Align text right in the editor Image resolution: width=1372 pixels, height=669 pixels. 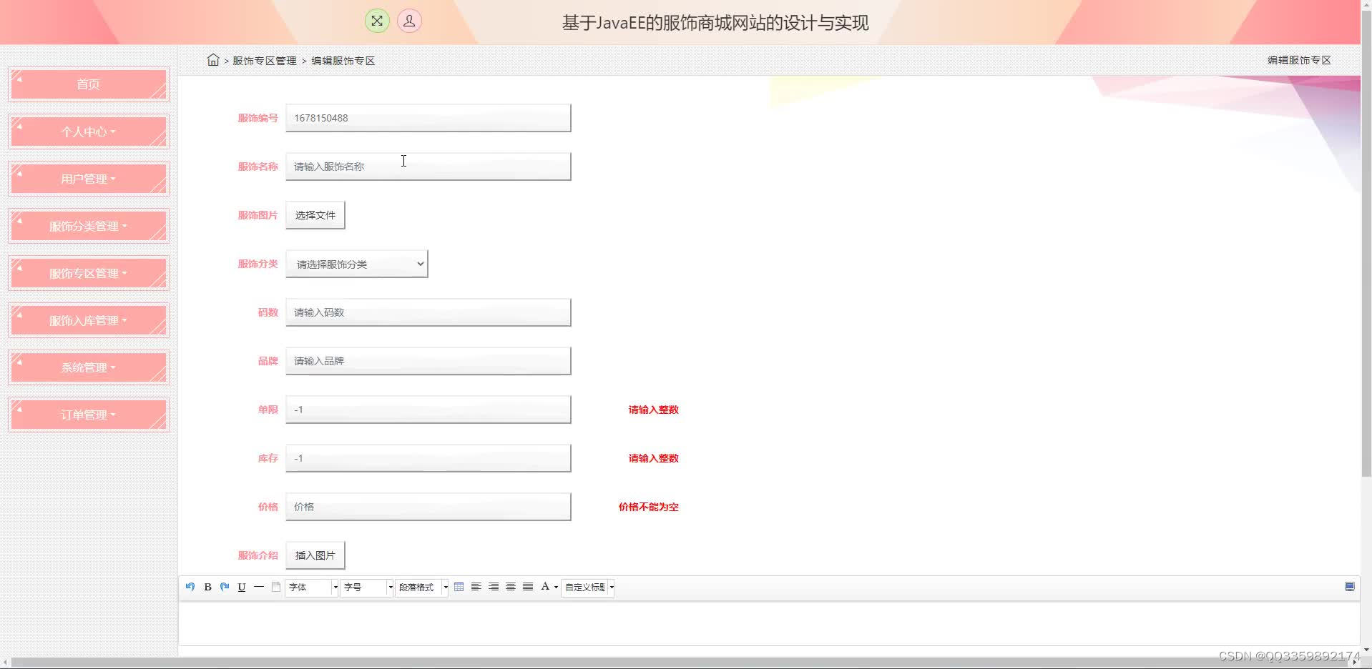[x=494, y=587]
